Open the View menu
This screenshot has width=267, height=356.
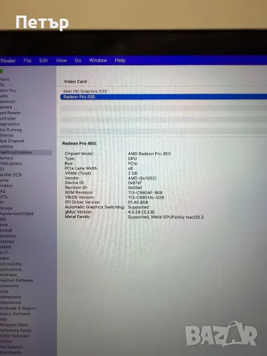62,61
